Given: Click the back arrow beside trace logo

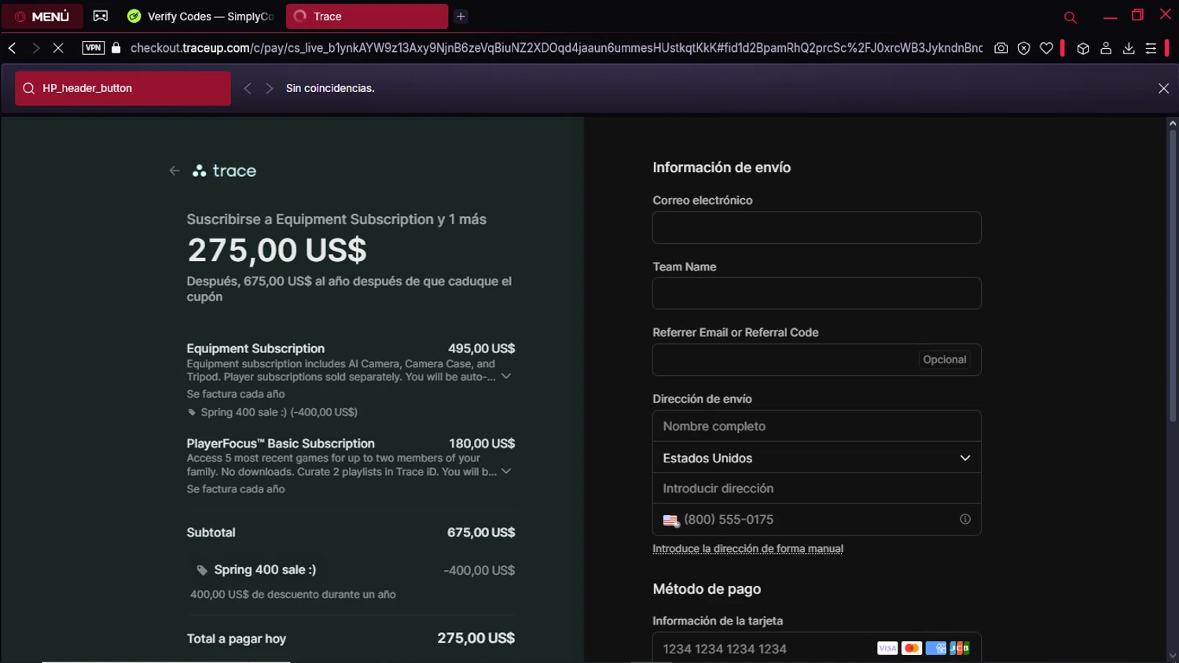Looking at the screenshot, I should click(x=174, y=171).
